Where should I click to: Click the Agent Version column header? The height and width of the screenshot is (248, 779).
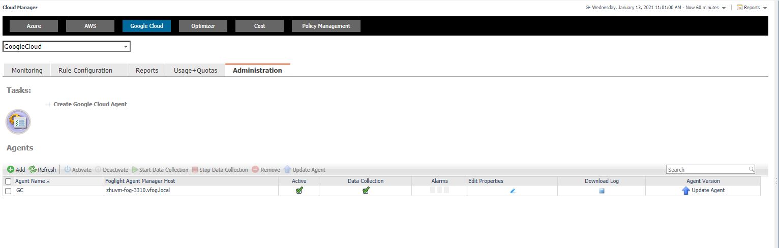click(x=703, y=181)
